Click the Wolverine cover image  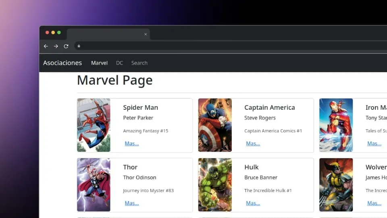[x=336, y=185]
